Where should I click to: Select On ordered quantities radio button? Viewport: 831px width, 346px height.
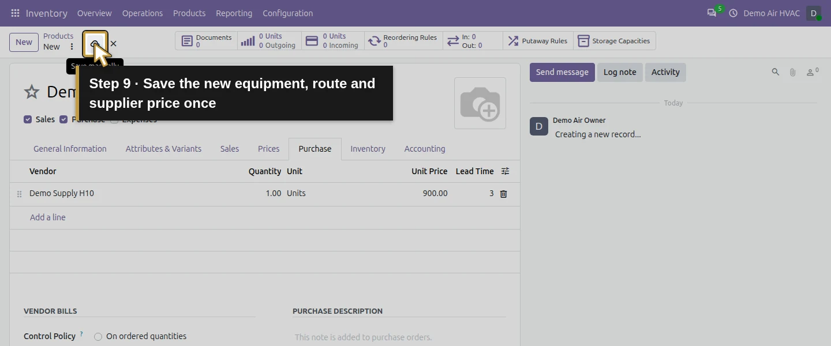click(98, 337)
